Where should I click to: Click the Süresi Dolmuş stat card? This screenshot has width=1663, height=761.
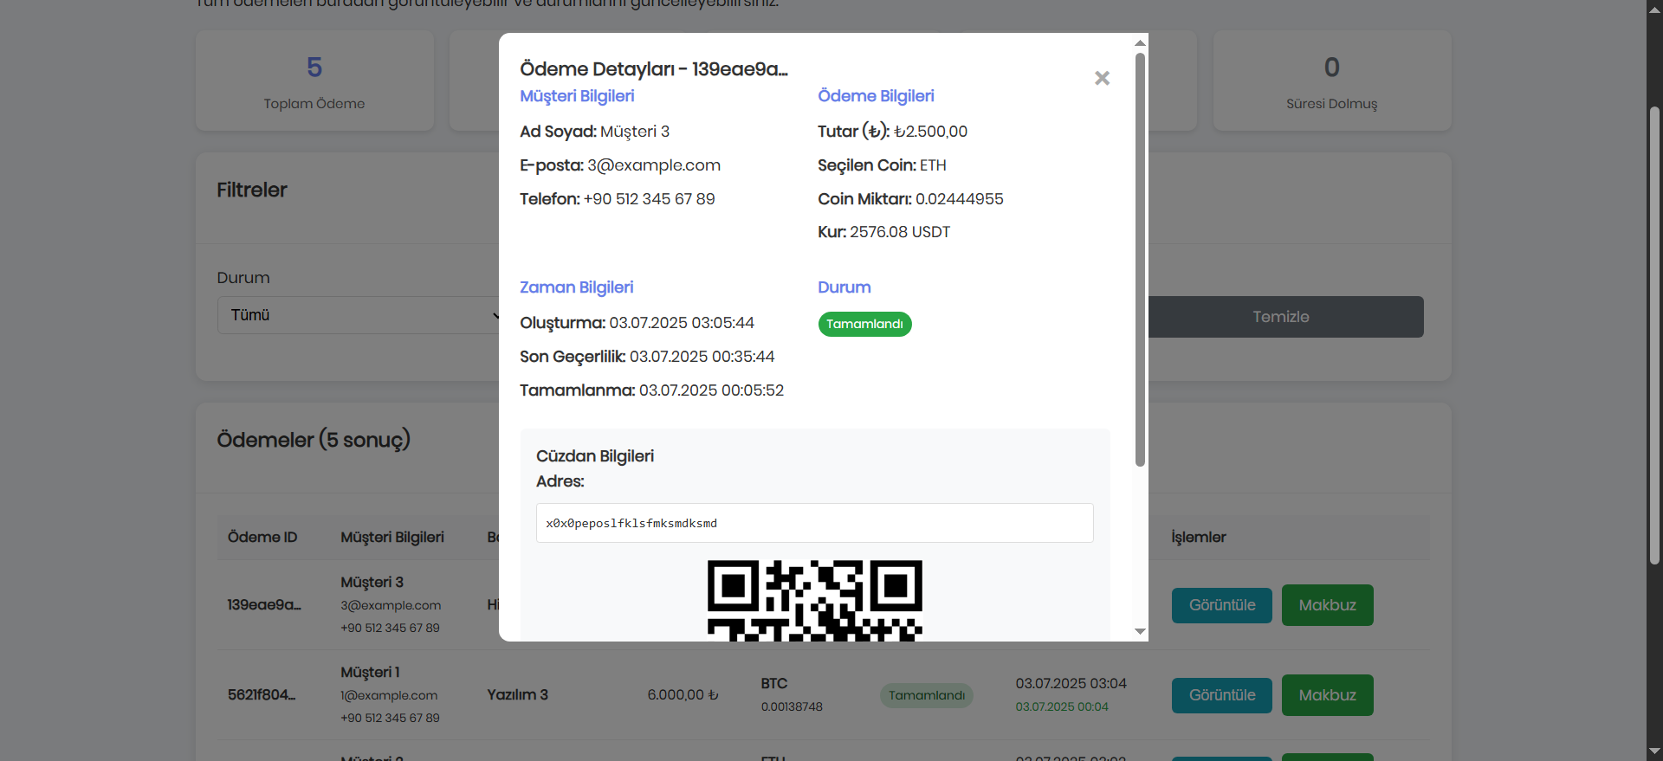[1331, 81]
